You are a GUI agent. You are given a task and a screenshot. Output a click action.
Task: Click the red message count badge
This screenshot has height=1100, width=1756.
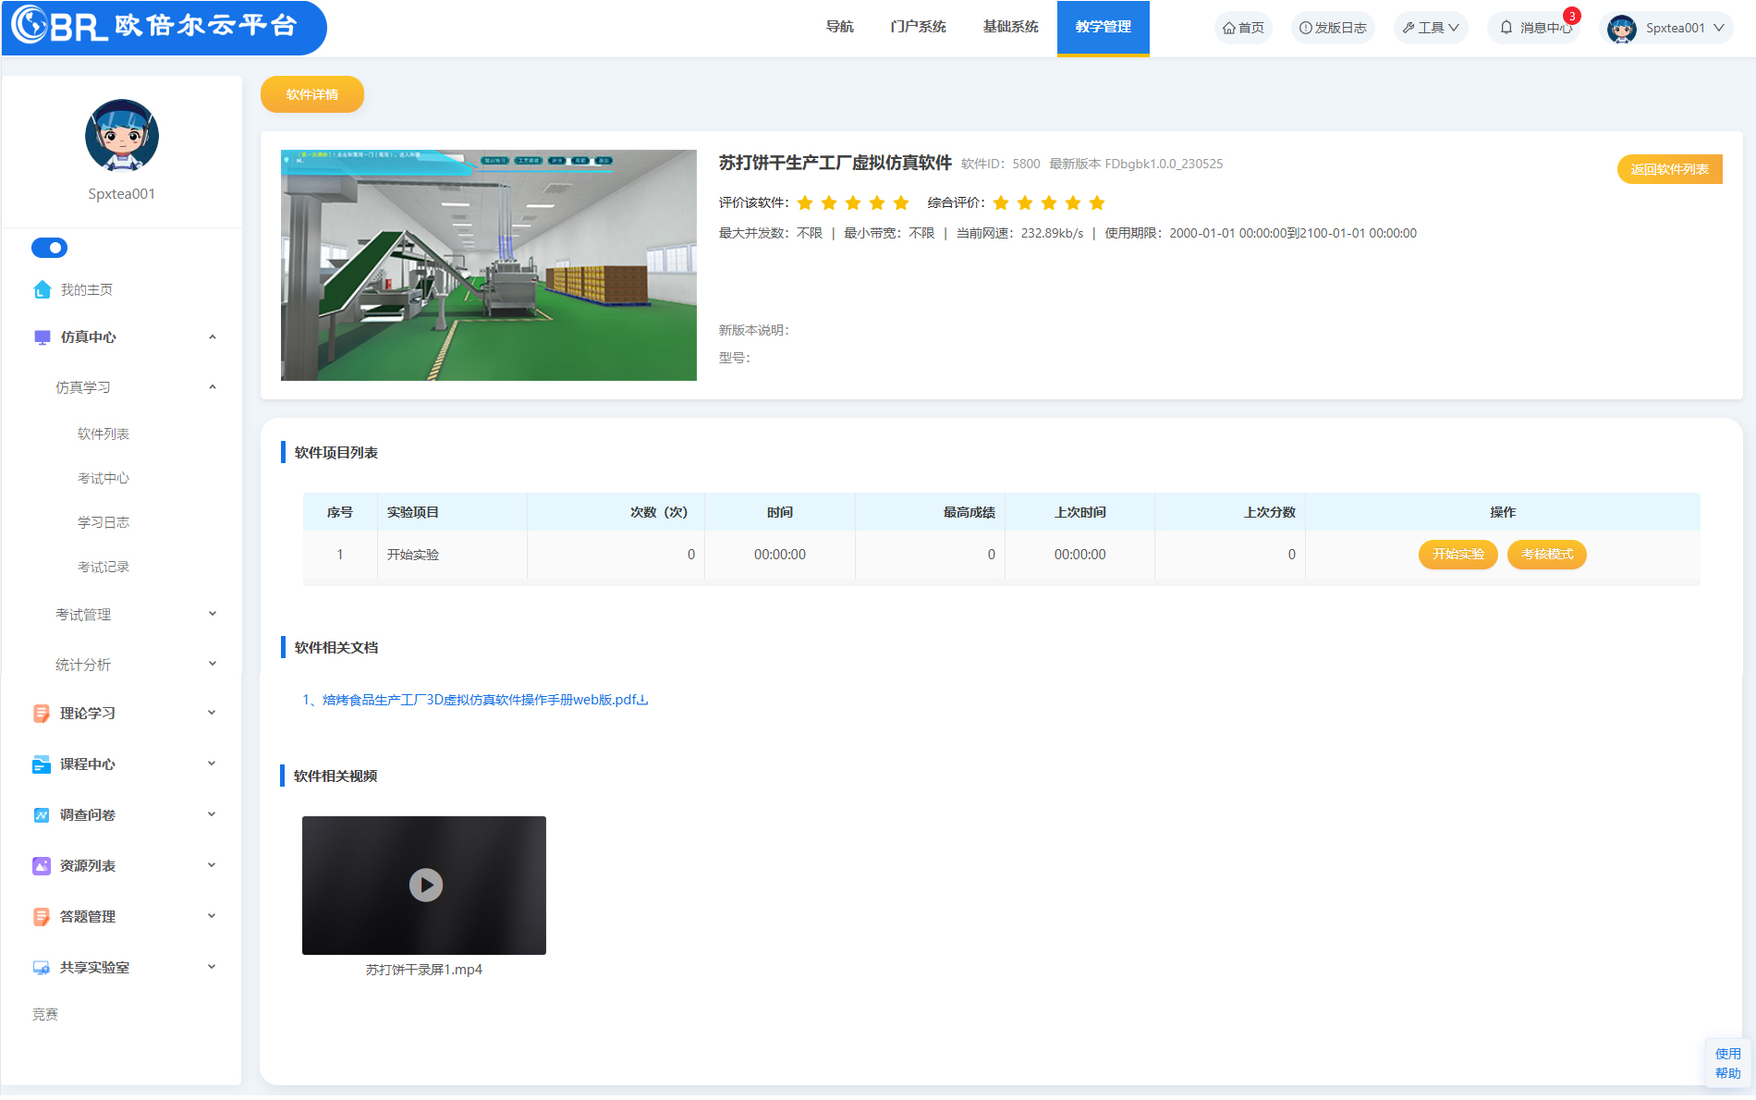[x=1572, y=16]
